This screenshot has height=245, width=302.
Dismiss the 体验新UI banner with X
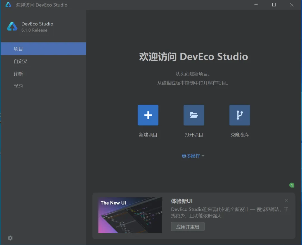click(x=286, y=201)
